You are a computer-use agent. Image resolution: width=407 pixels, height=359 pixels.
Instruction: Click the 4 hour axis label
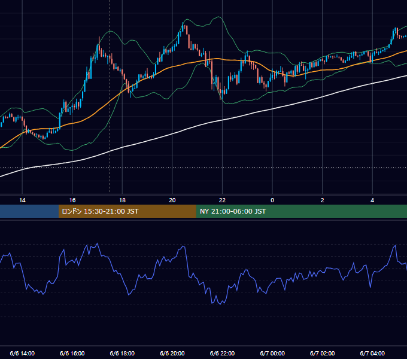[372, 200]
